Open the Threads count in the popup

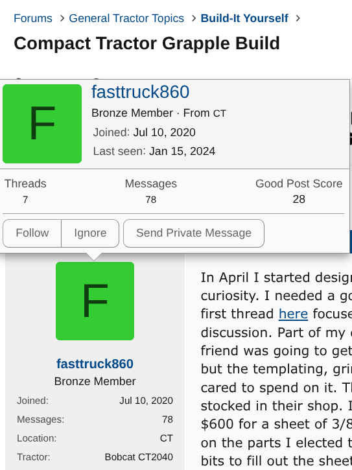pyautogui.click(x=25, y=200)
